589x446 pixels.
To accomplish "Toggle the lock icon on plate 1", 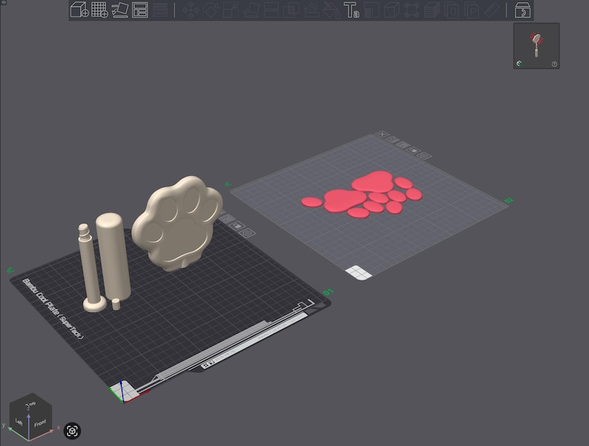I will click(x=237, y=226).
